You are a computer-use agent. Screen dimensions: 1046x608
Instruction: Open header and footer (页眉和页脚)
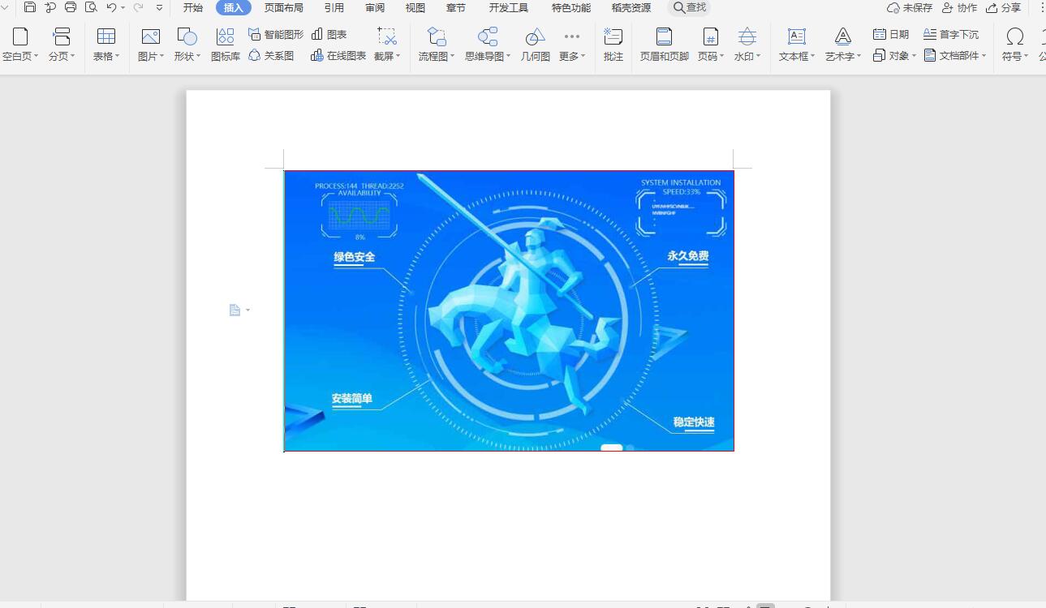pyautogui.click(x=663, y=44)
